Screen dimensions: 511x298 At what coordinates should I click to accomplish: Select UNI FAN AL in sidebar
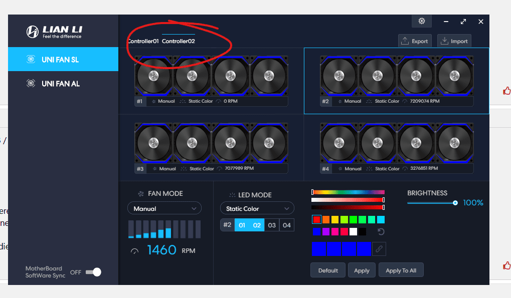[63, 84]
